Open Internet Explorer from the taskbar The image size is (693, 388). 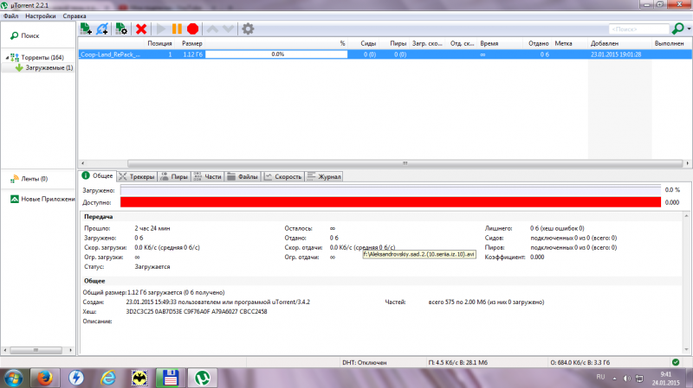(x=107, y=378)
